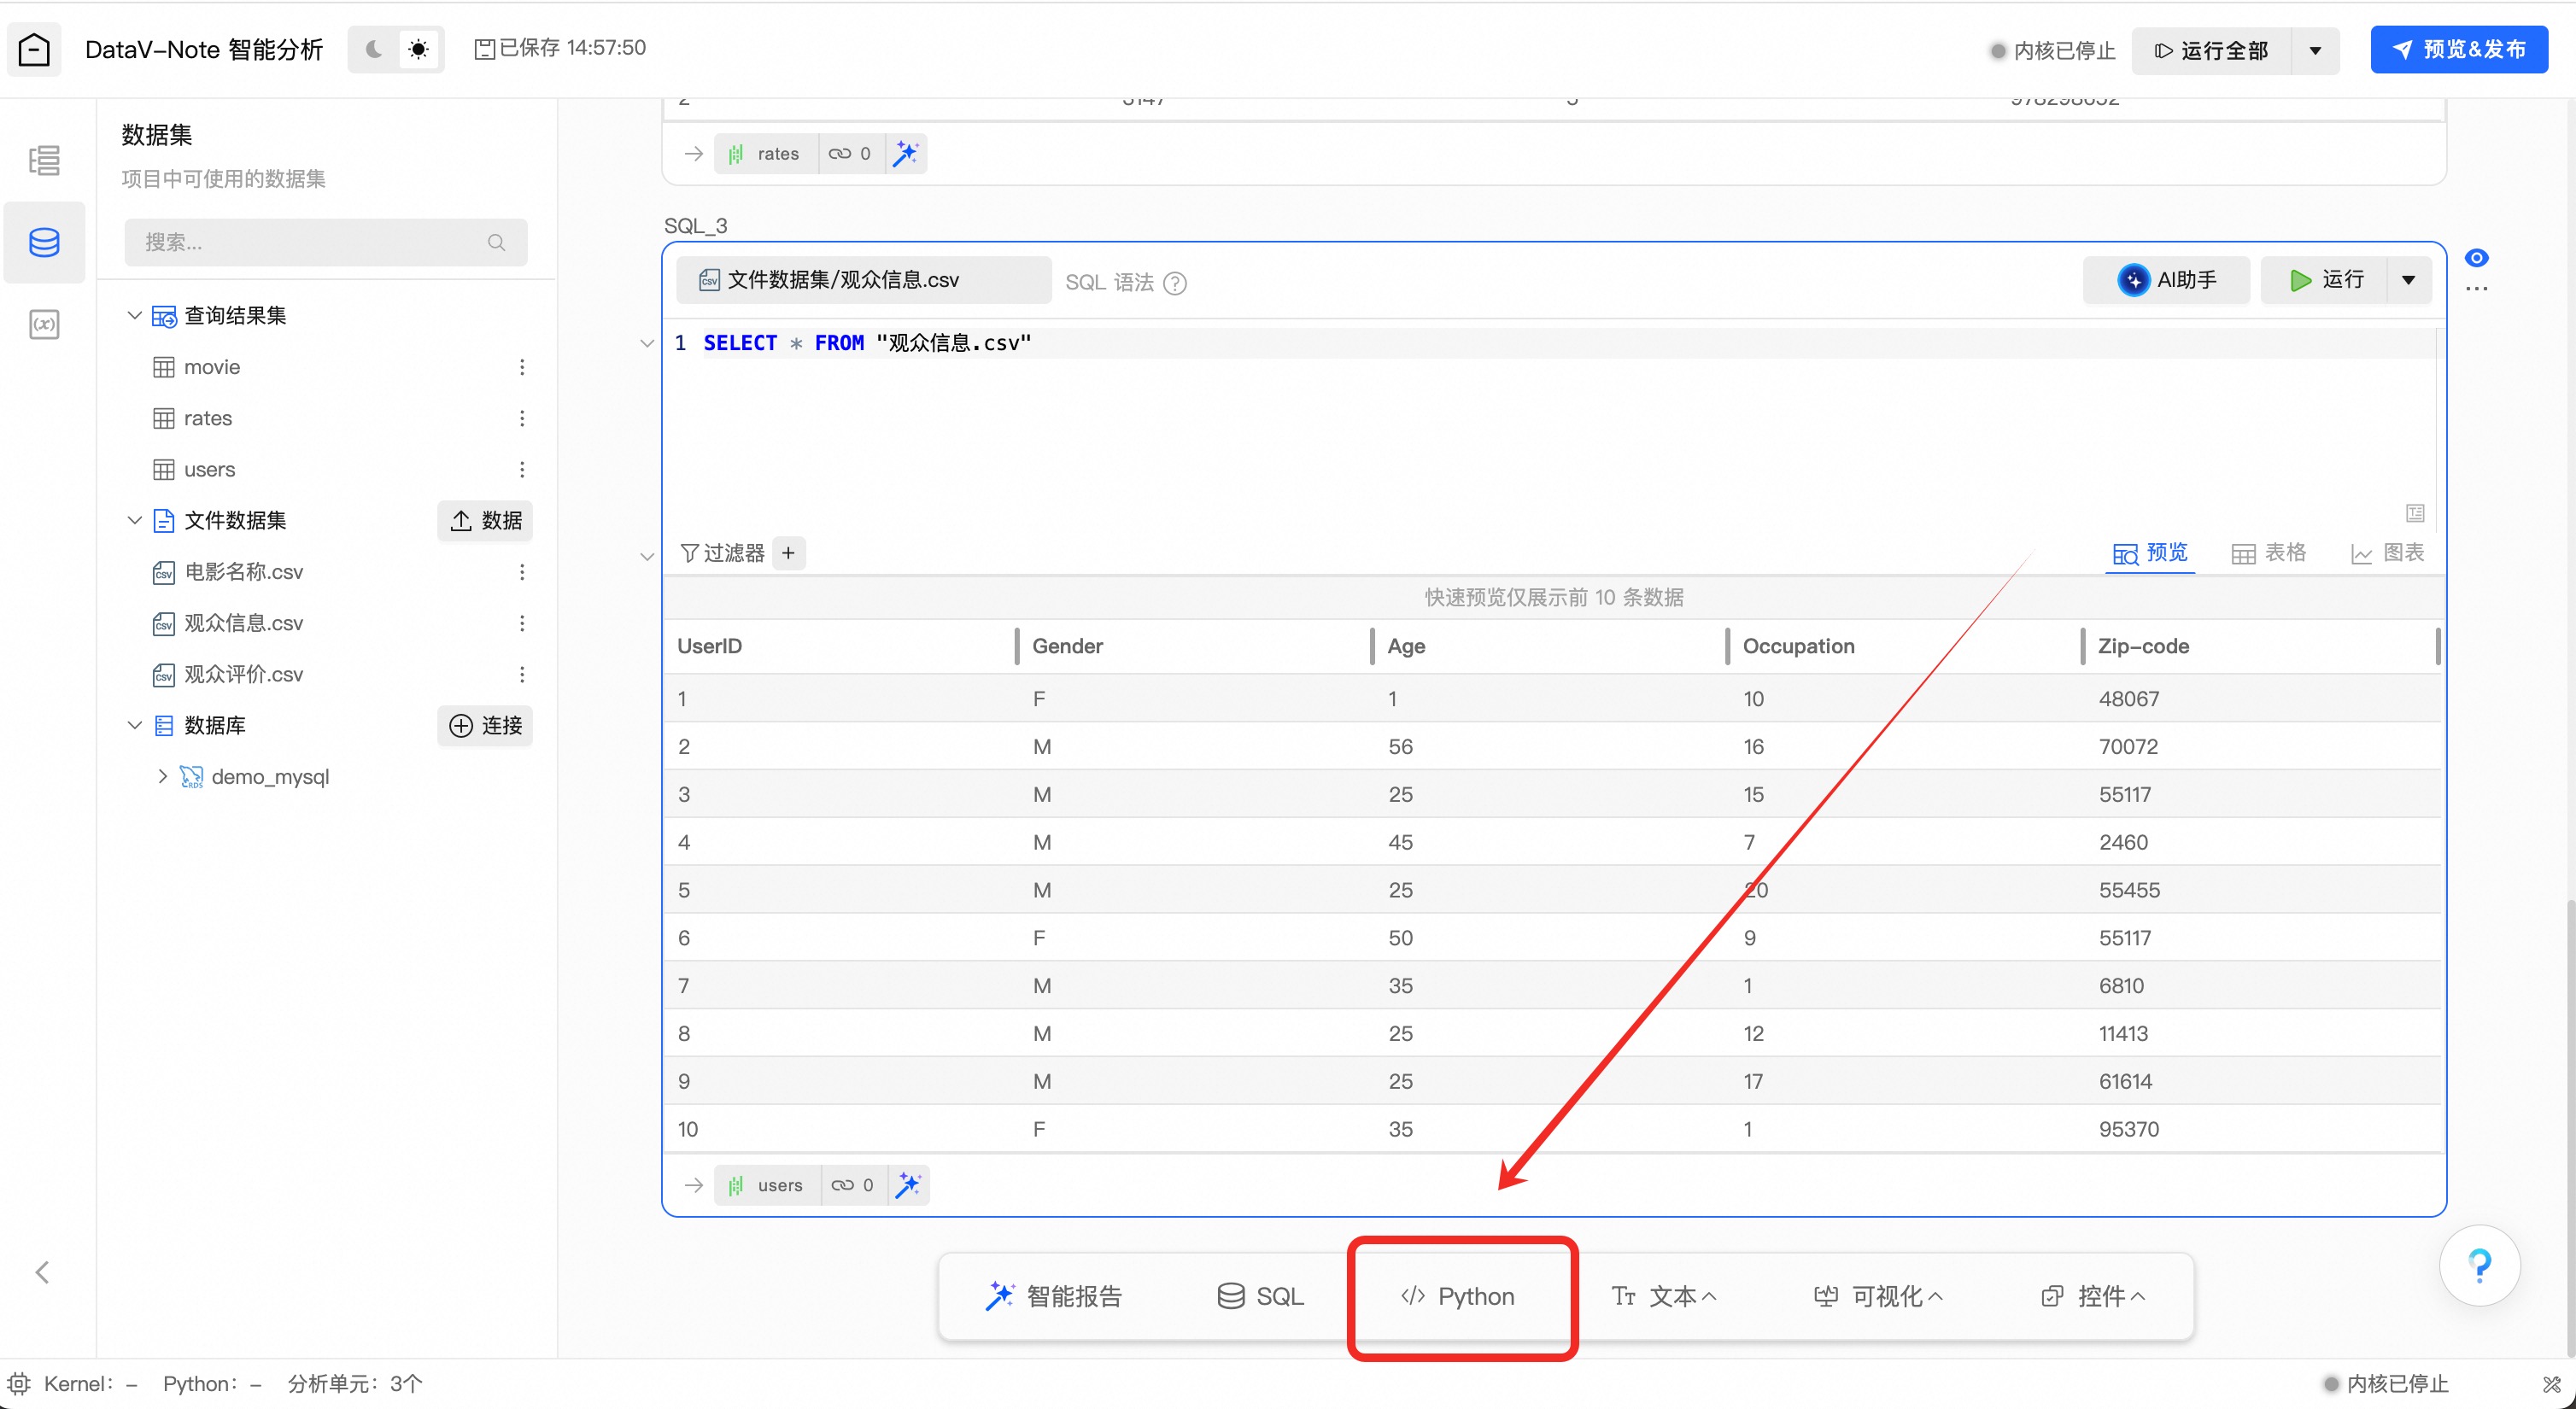Click the 预览&发布 button
Viewport: 2576px width, 1409px height.
(2458, 49)
